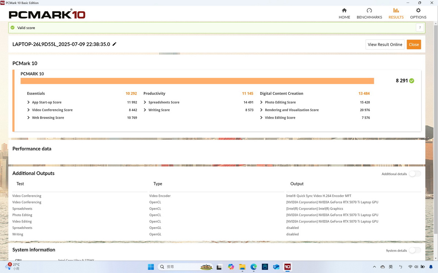Click the question mark help icon

coord(420,28)
